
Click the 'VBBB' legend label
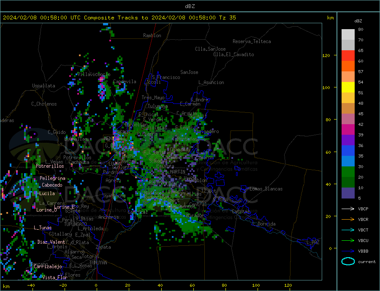363,251
